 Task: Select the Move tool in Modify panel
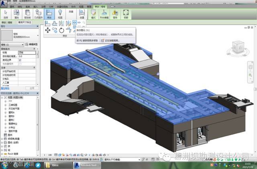[48, 30]
